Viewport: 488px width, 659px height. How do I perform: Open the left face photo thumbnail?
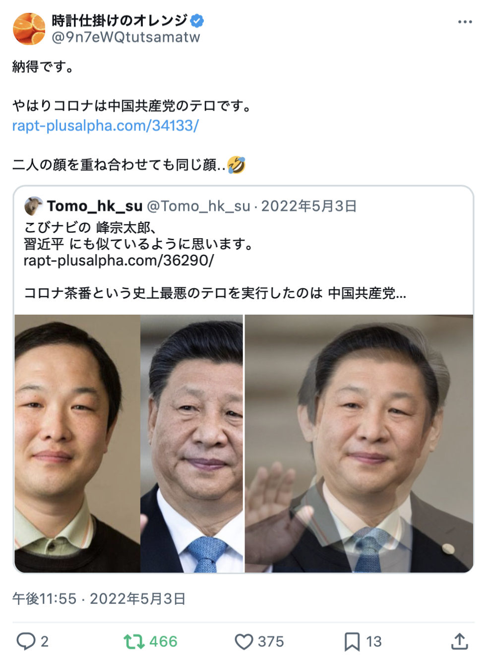pos(77,444)
